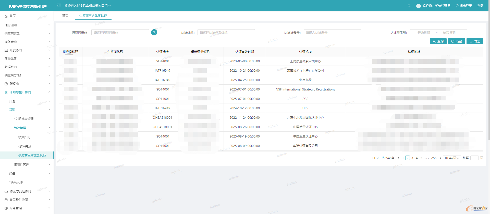Click the 计划与生产协同 sidebar icon
Screen dimensions: 490x214
coord(6,92)
